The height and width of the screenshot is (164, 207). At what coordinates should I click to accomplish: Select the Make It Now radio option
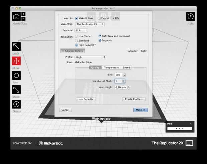click(x=76, y=18)
